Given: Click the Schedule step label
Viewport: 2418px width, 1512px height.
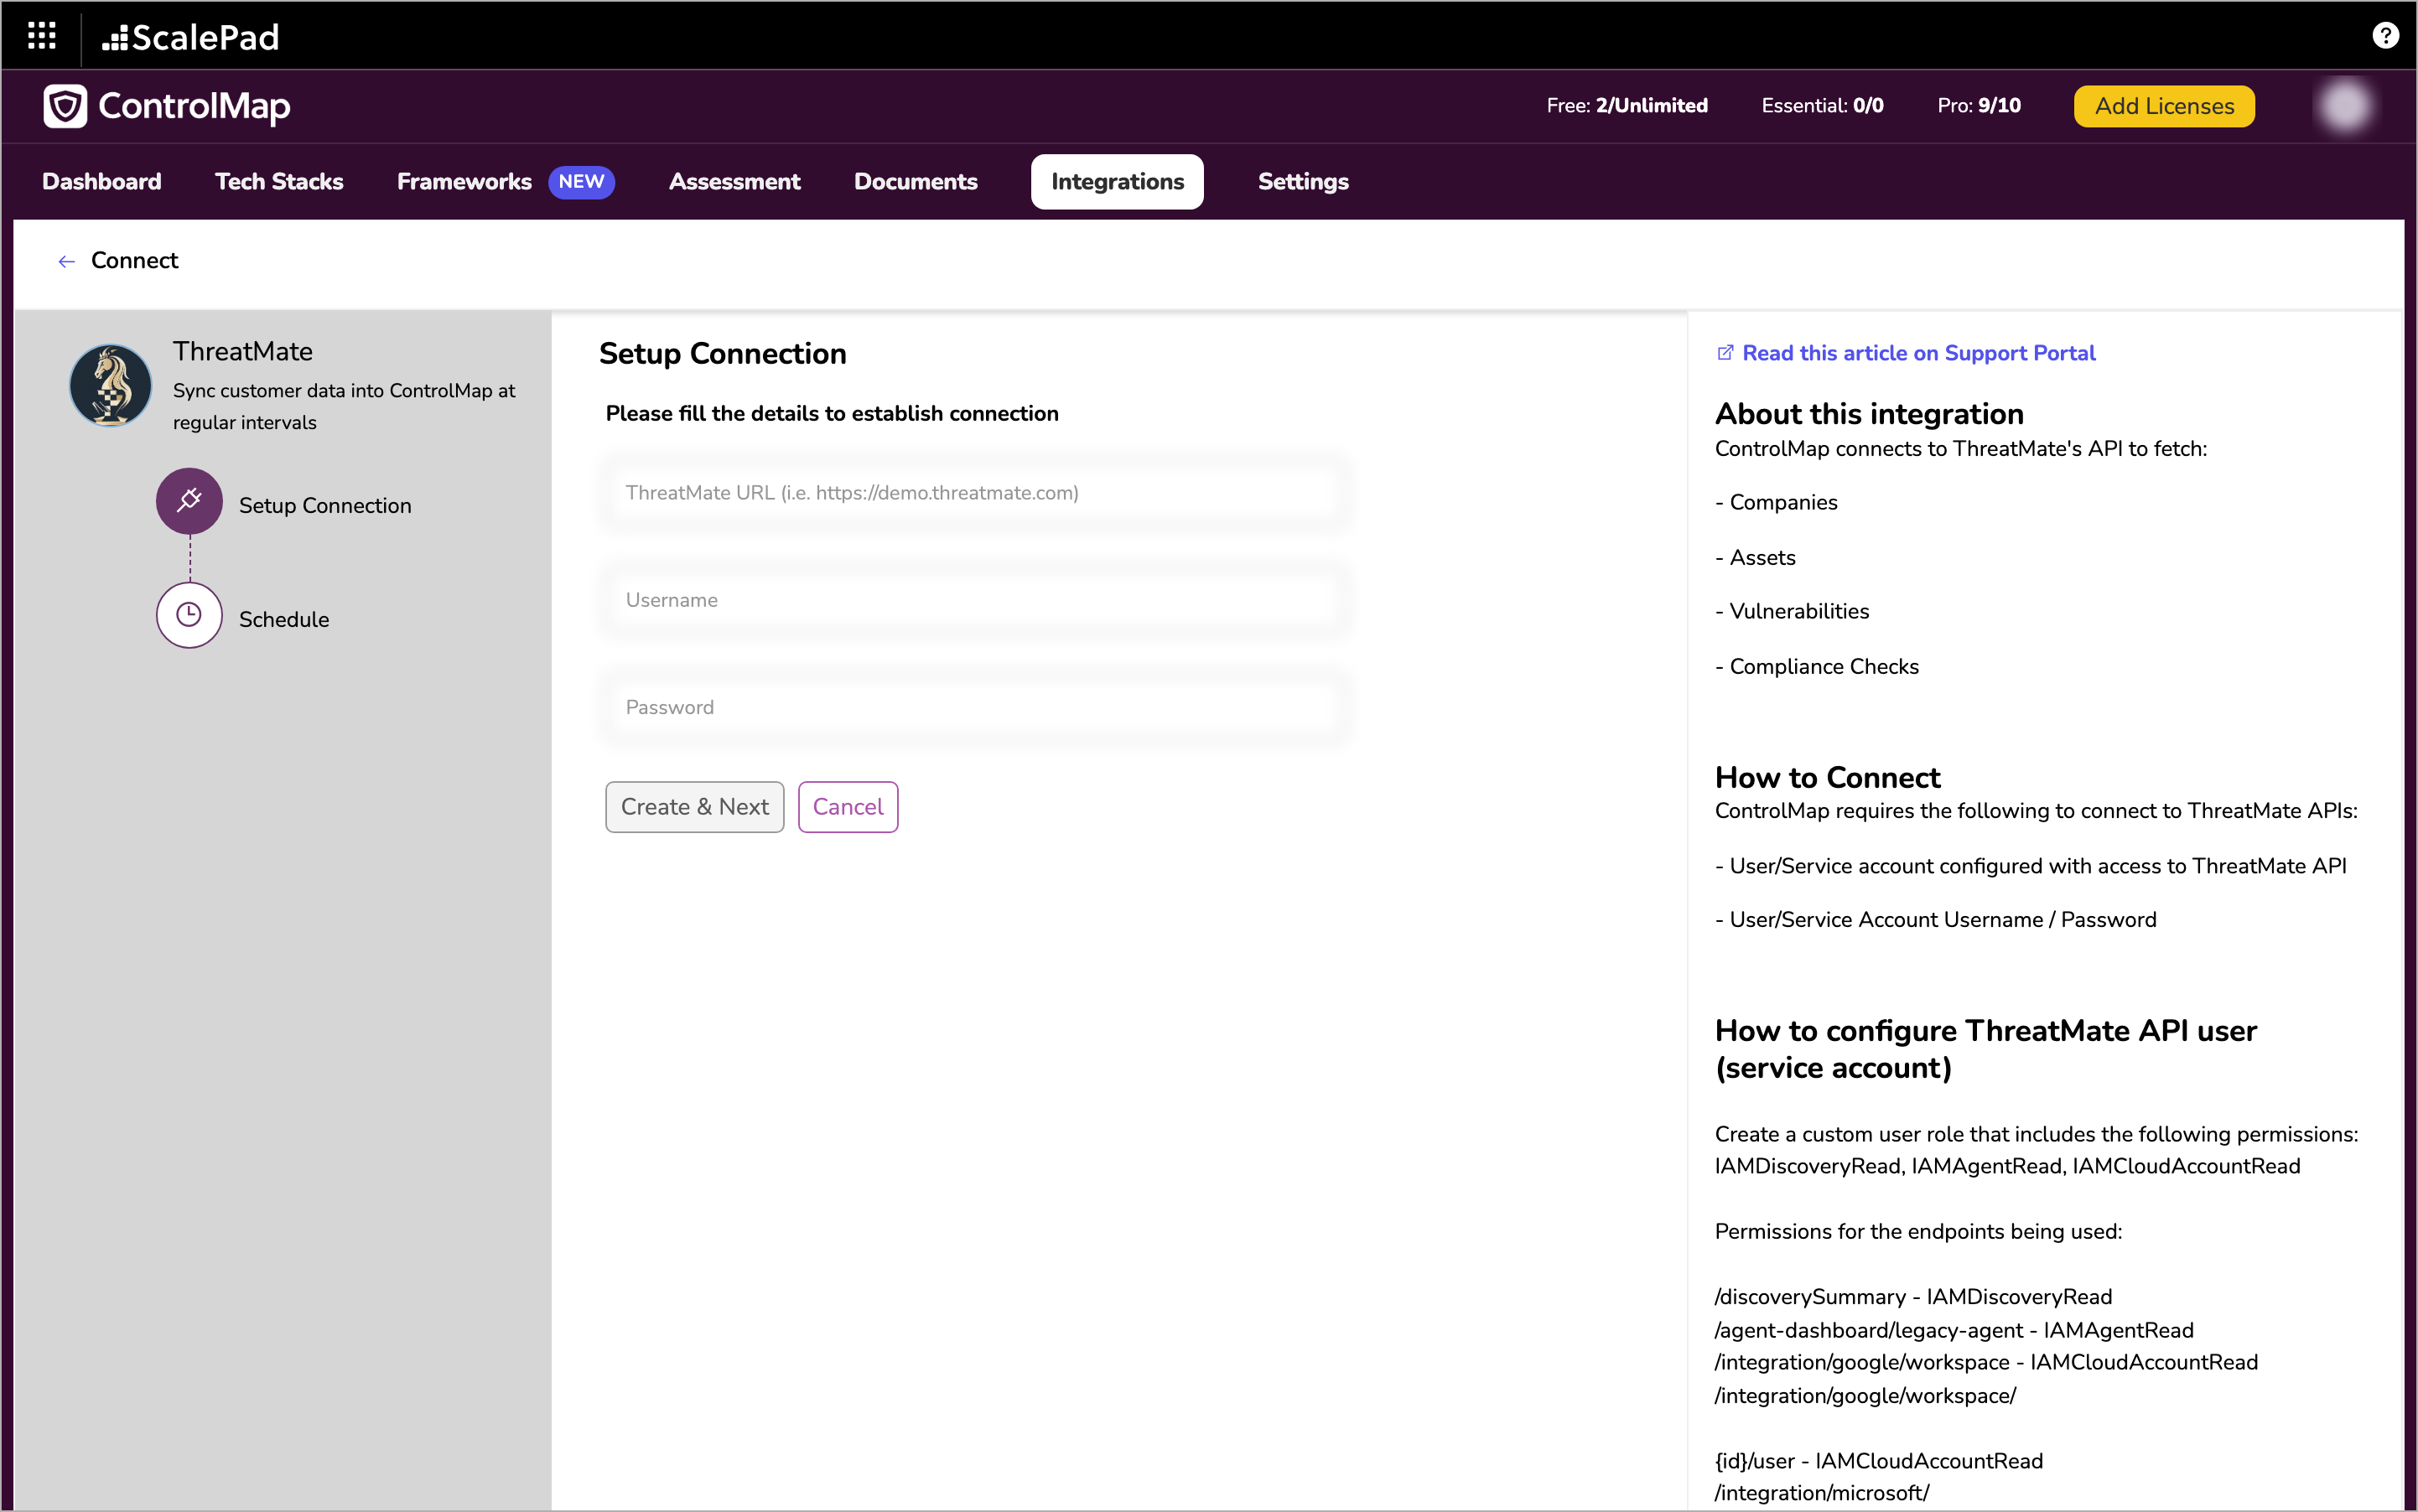Looking at the screenshot, I should pyautogui.click(x=284, y=620).
